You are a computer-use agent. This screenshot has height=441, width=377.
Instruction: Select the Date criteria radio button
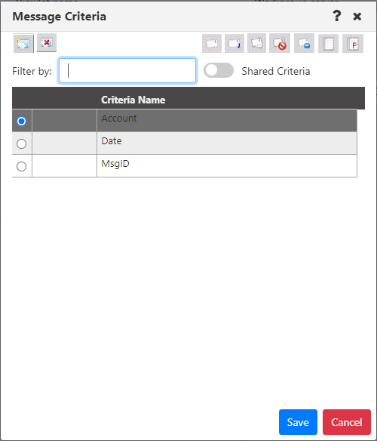click(22, 143)
